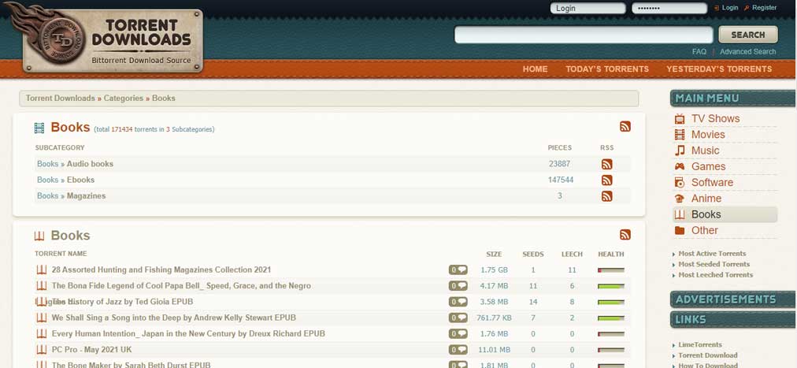Select TV Shows in main menu
The height and width of the screenshot is (368, 797).
point(715,118)
